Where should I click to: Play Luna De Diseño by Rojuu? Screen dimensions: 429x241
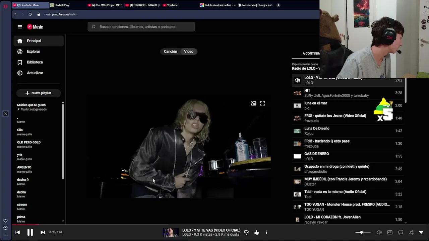348,131
